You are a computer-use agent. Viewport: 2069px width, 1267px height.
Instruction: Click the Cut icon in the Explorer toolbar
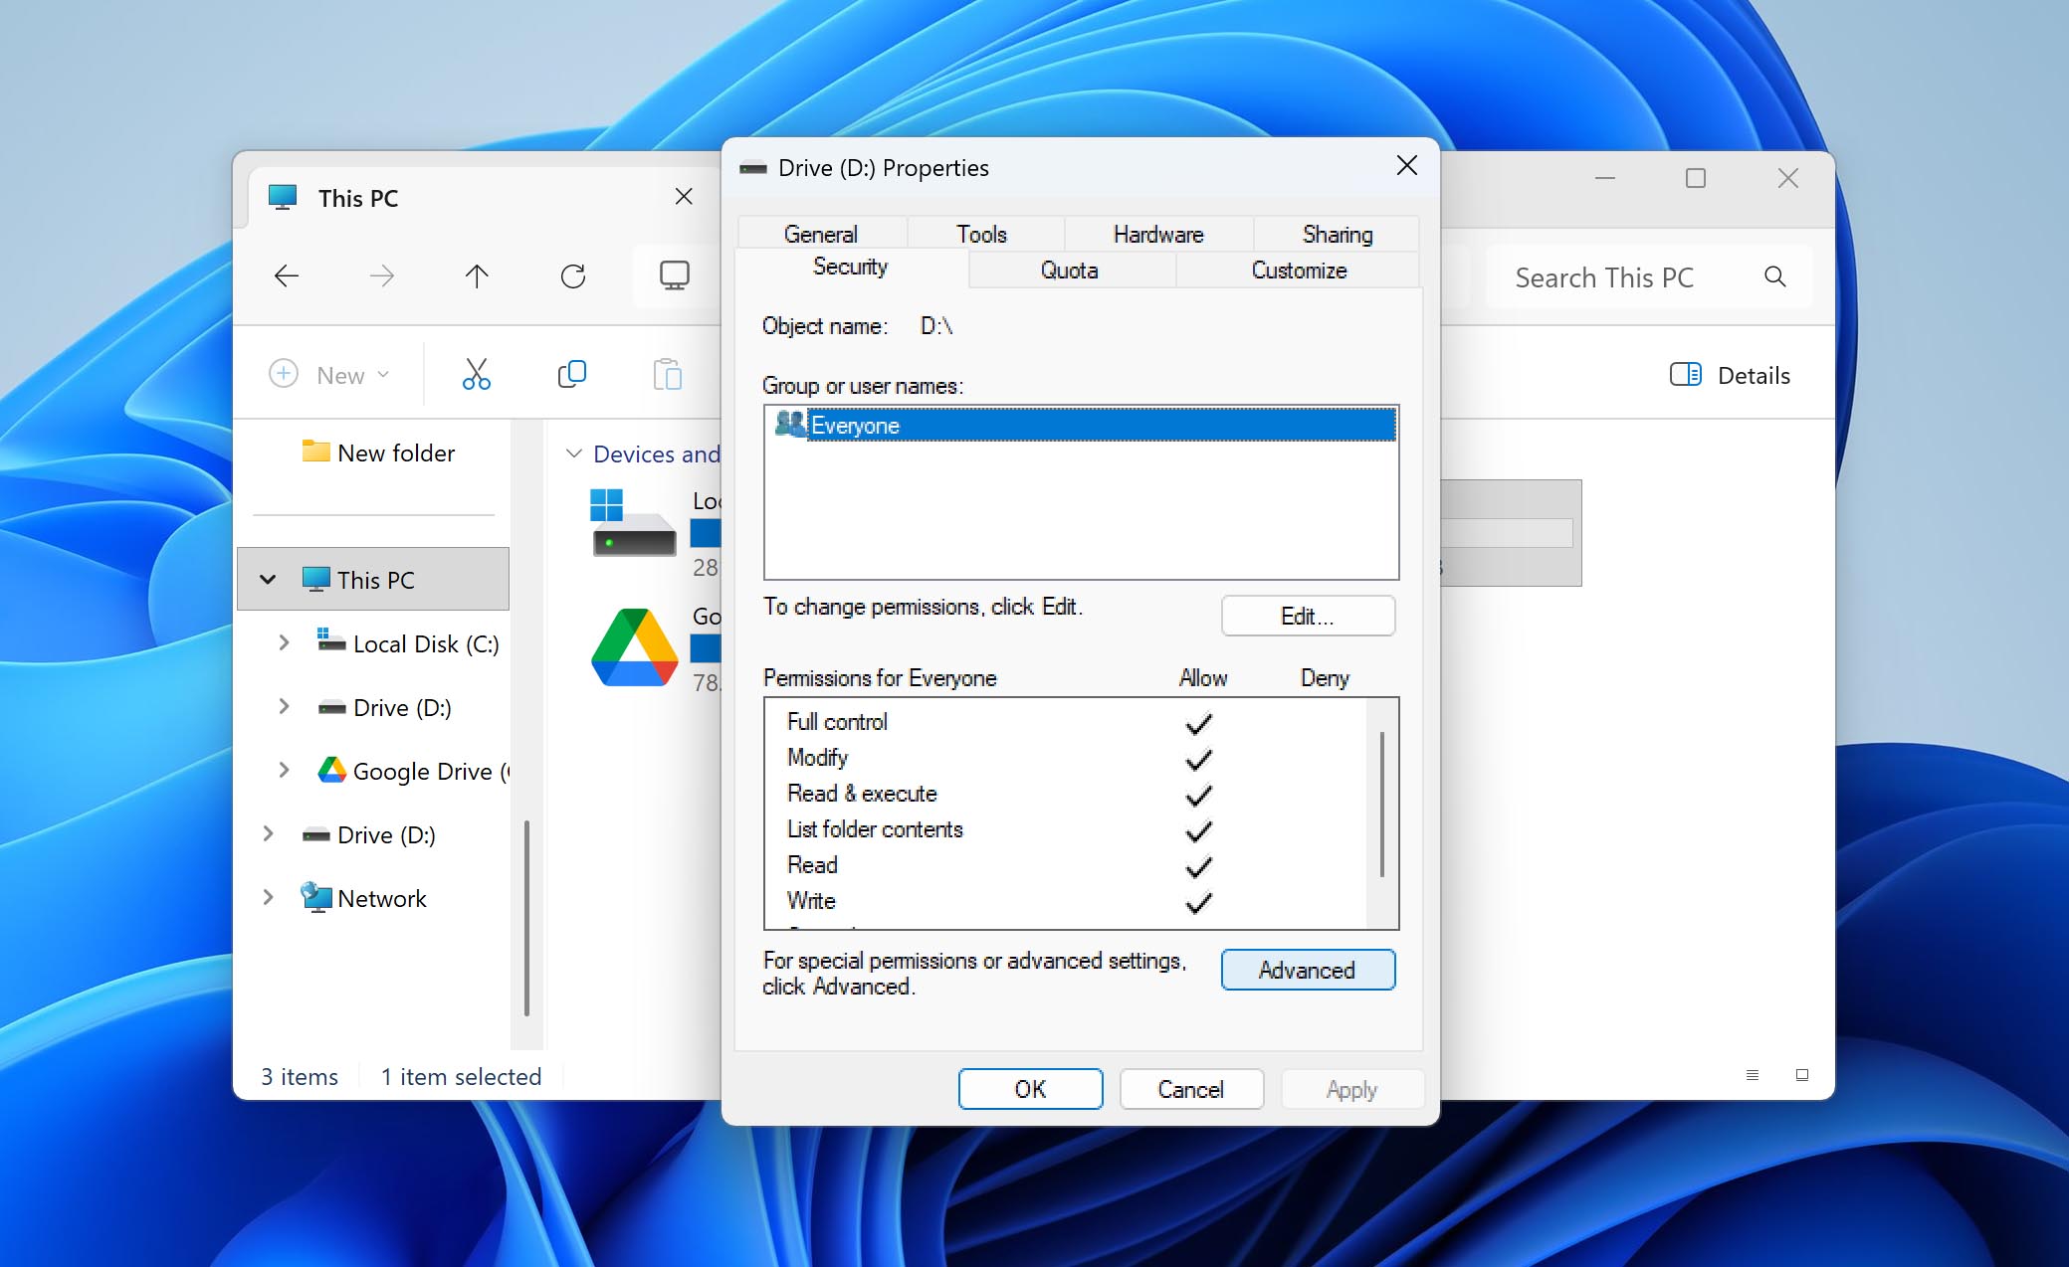[x=476, y=374]
